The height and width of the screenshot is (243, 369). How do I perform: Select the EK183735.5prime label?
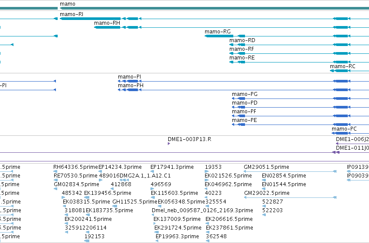click(x=109, y=211)
